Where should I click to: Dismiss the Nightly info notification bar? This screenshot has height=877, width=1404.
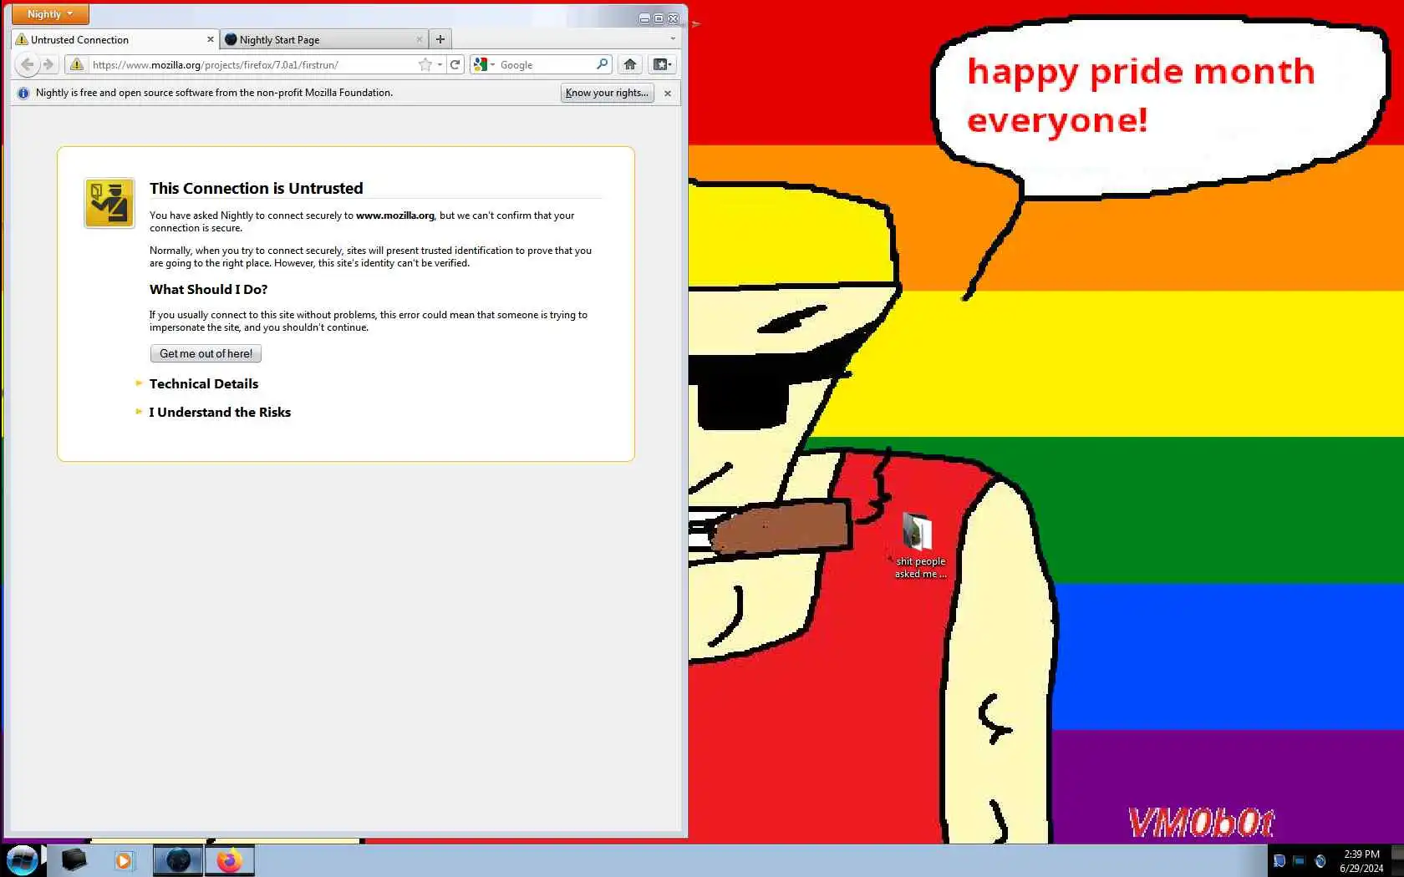point(668,94)
